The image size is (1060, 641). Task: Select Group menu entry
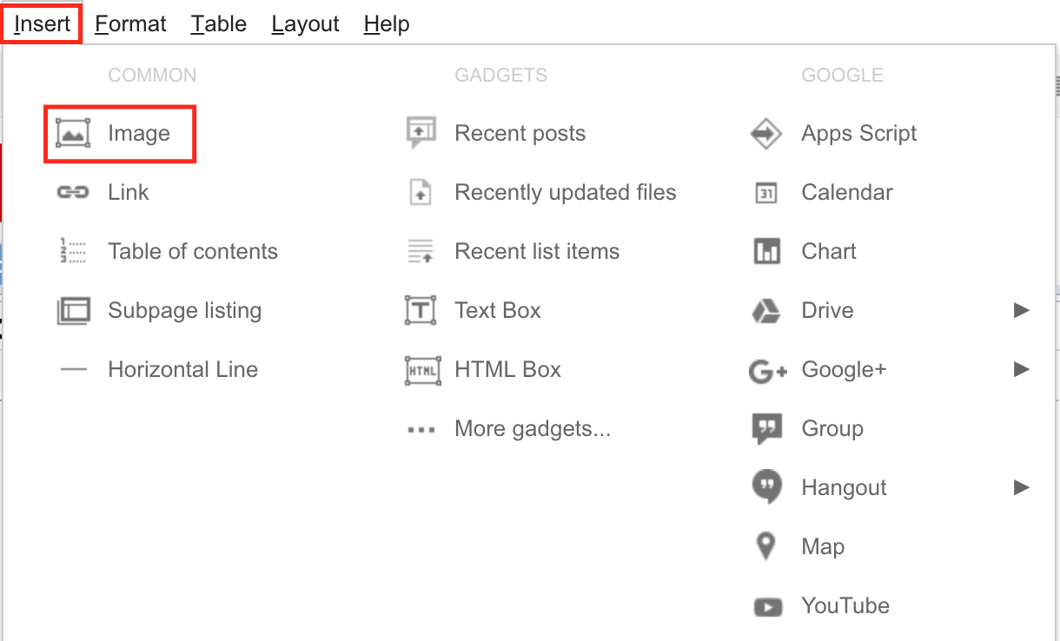coord(832,428)
